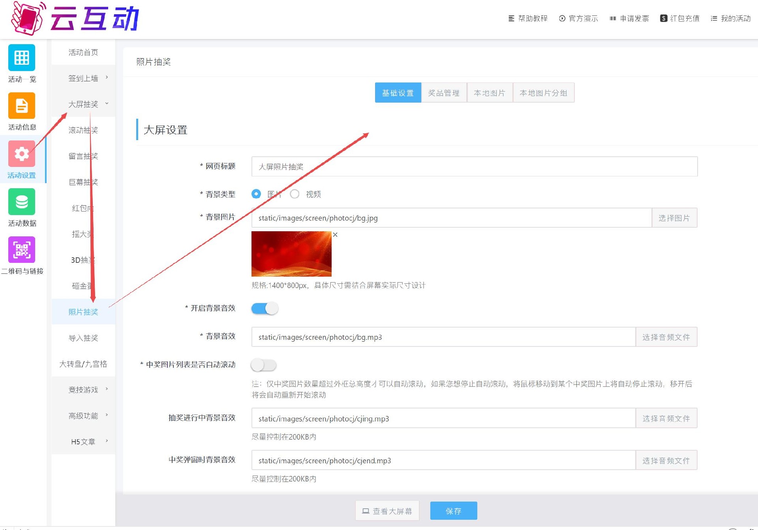Viewport: 758px width, 530px height.
Task: Click 查看大屏幕 button
Action: [387, 511]
